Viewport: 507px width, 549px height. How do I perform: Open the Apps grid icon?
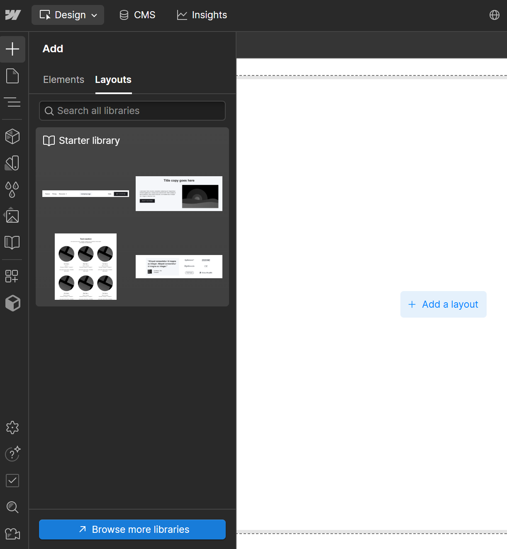pos(12,276)
